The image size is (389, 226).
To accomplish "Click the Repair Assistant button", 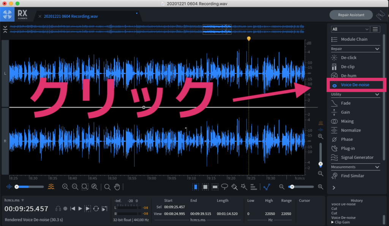I will [x=351, y=15].
